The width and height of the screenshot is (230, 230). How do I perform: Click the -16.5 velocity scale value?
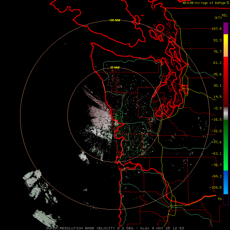[216, 120]
